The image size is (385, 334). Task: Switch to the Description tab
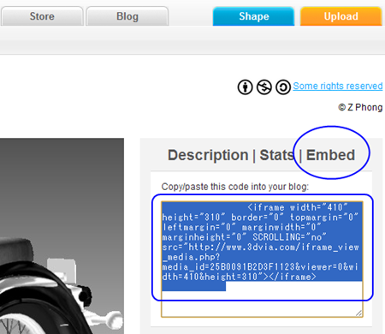coord(208,155)
